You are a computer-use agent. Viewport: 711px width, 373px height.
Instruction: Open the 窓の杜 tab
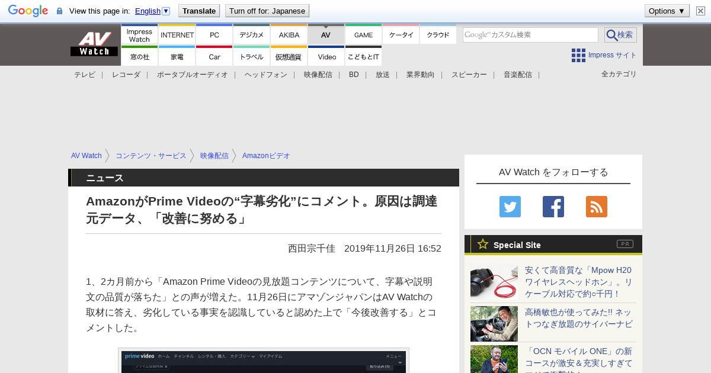point(139,56)
